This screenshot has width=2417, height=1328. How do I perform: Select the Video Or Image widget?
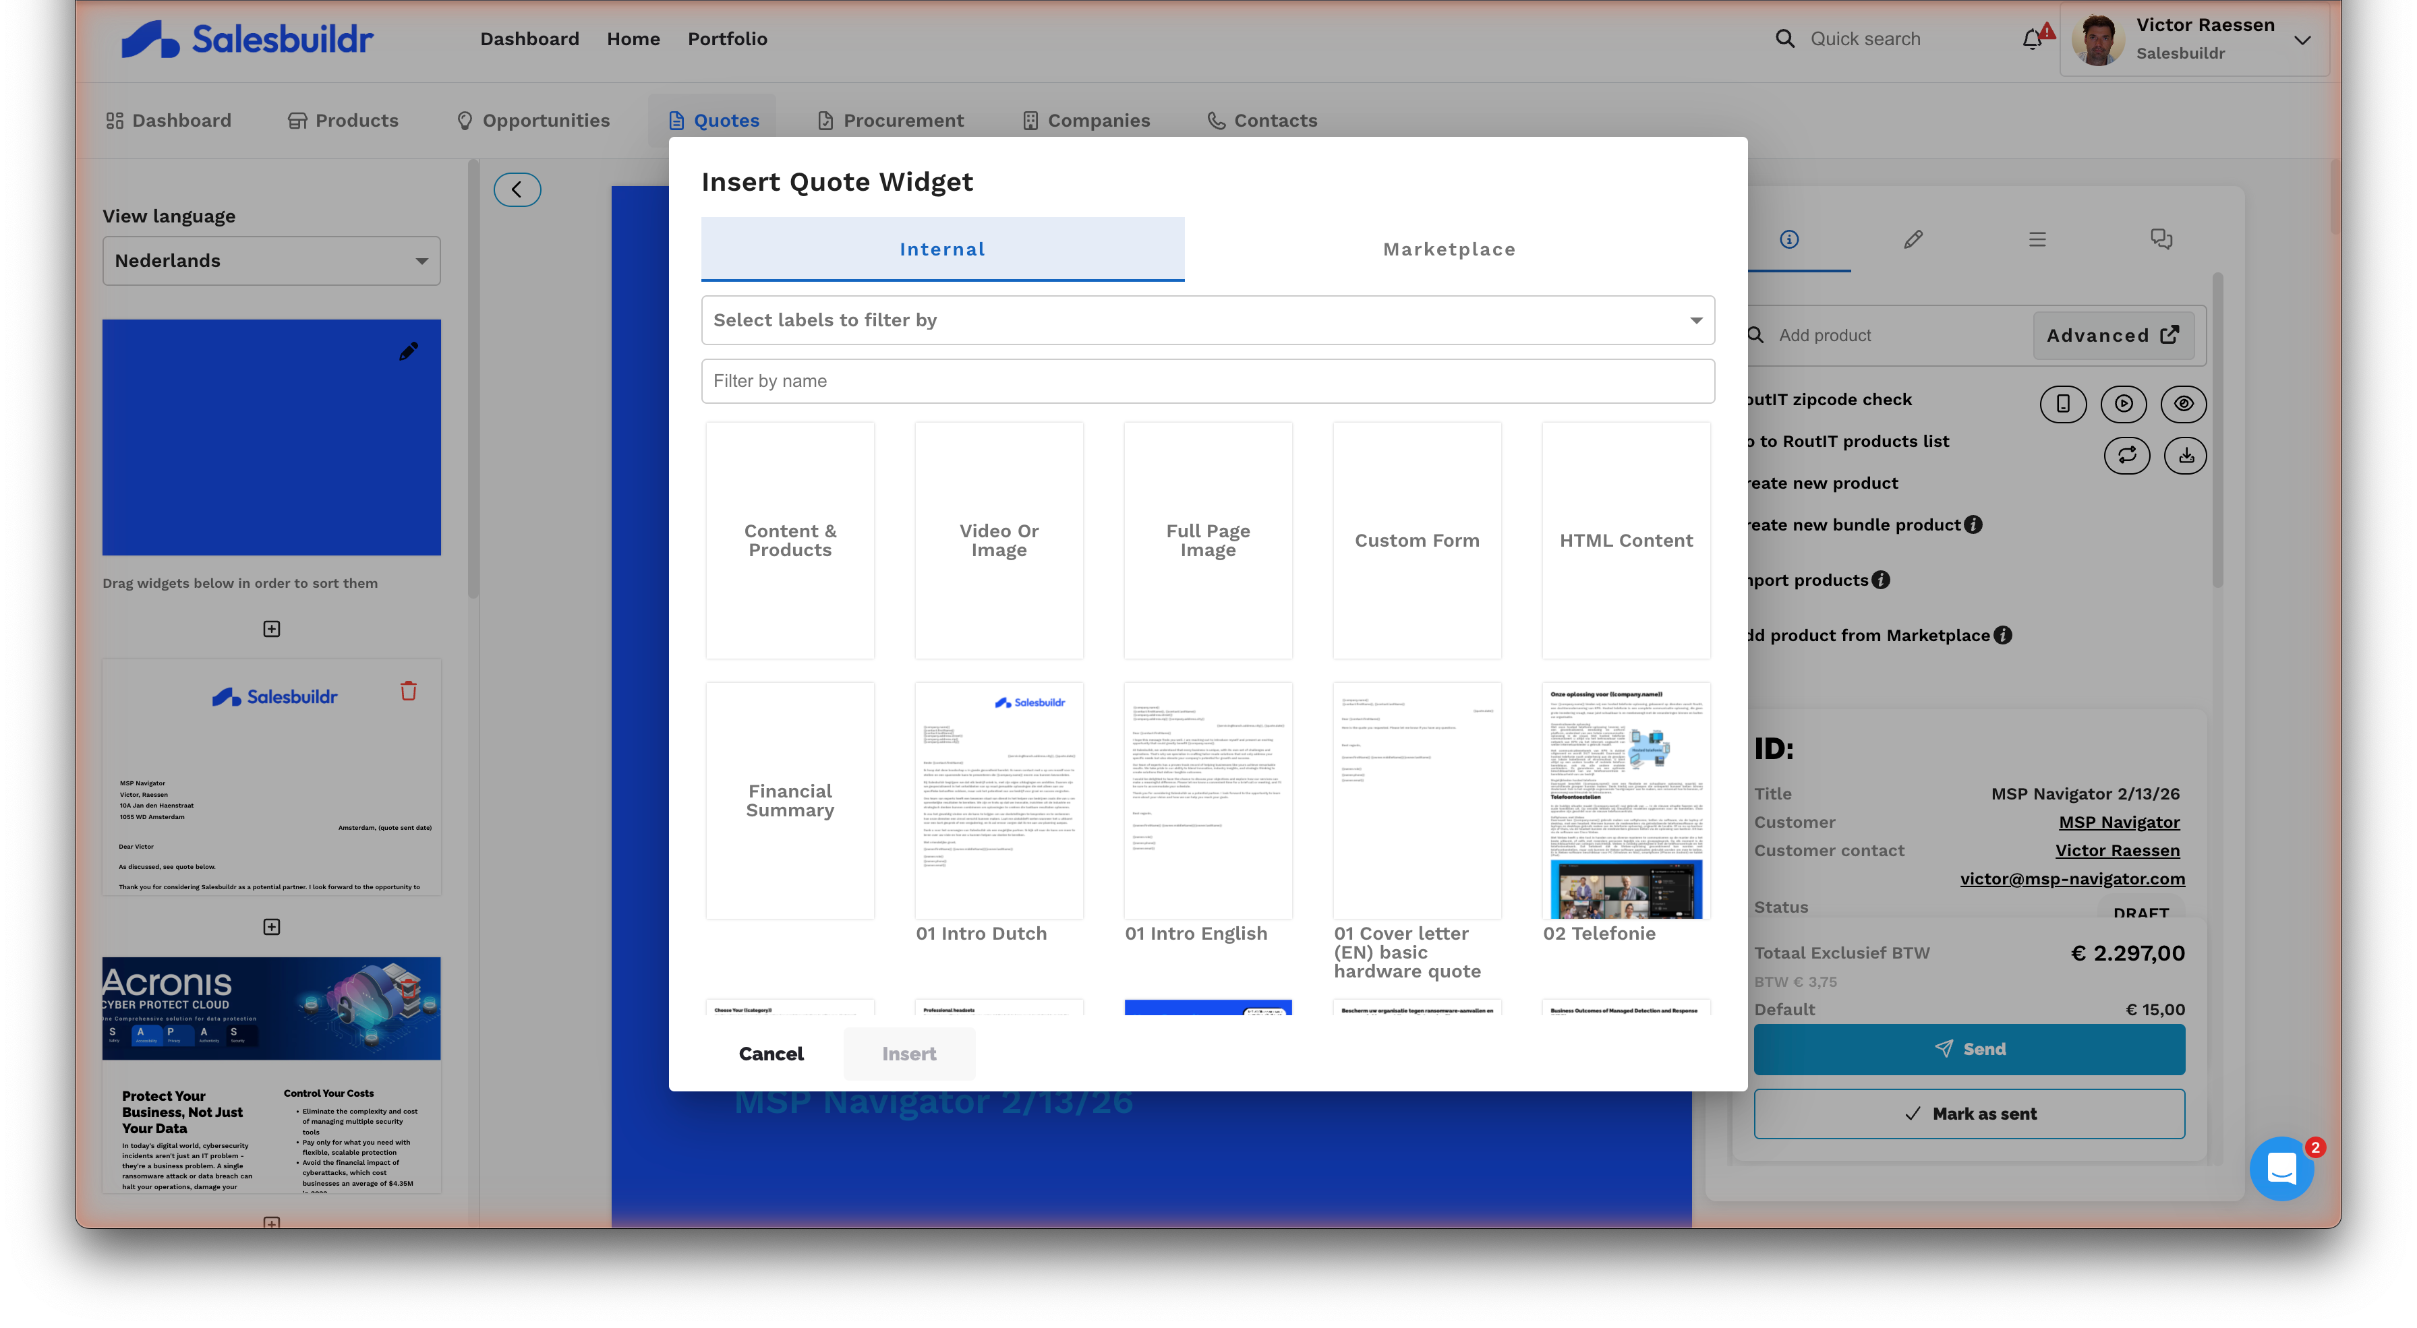click(x=998, y=540)
